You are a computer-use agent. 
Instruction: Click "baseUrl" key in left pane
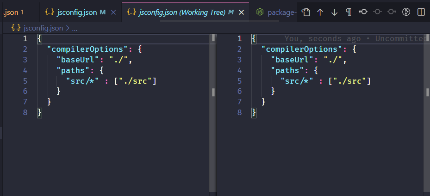click(x=78, y=60)
